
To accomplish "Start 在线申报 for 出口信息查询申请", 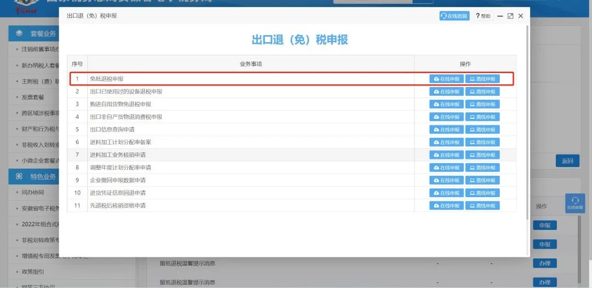I will 446,129.
